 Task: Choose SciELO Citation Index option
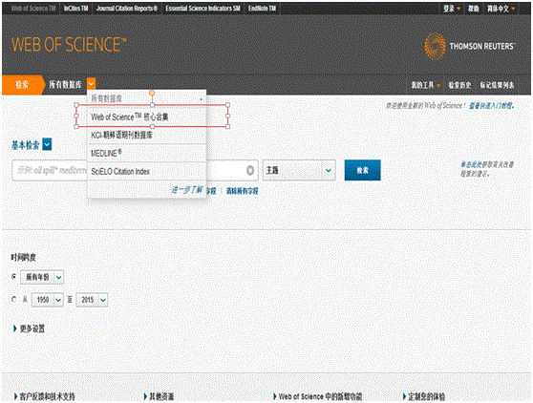146,171
